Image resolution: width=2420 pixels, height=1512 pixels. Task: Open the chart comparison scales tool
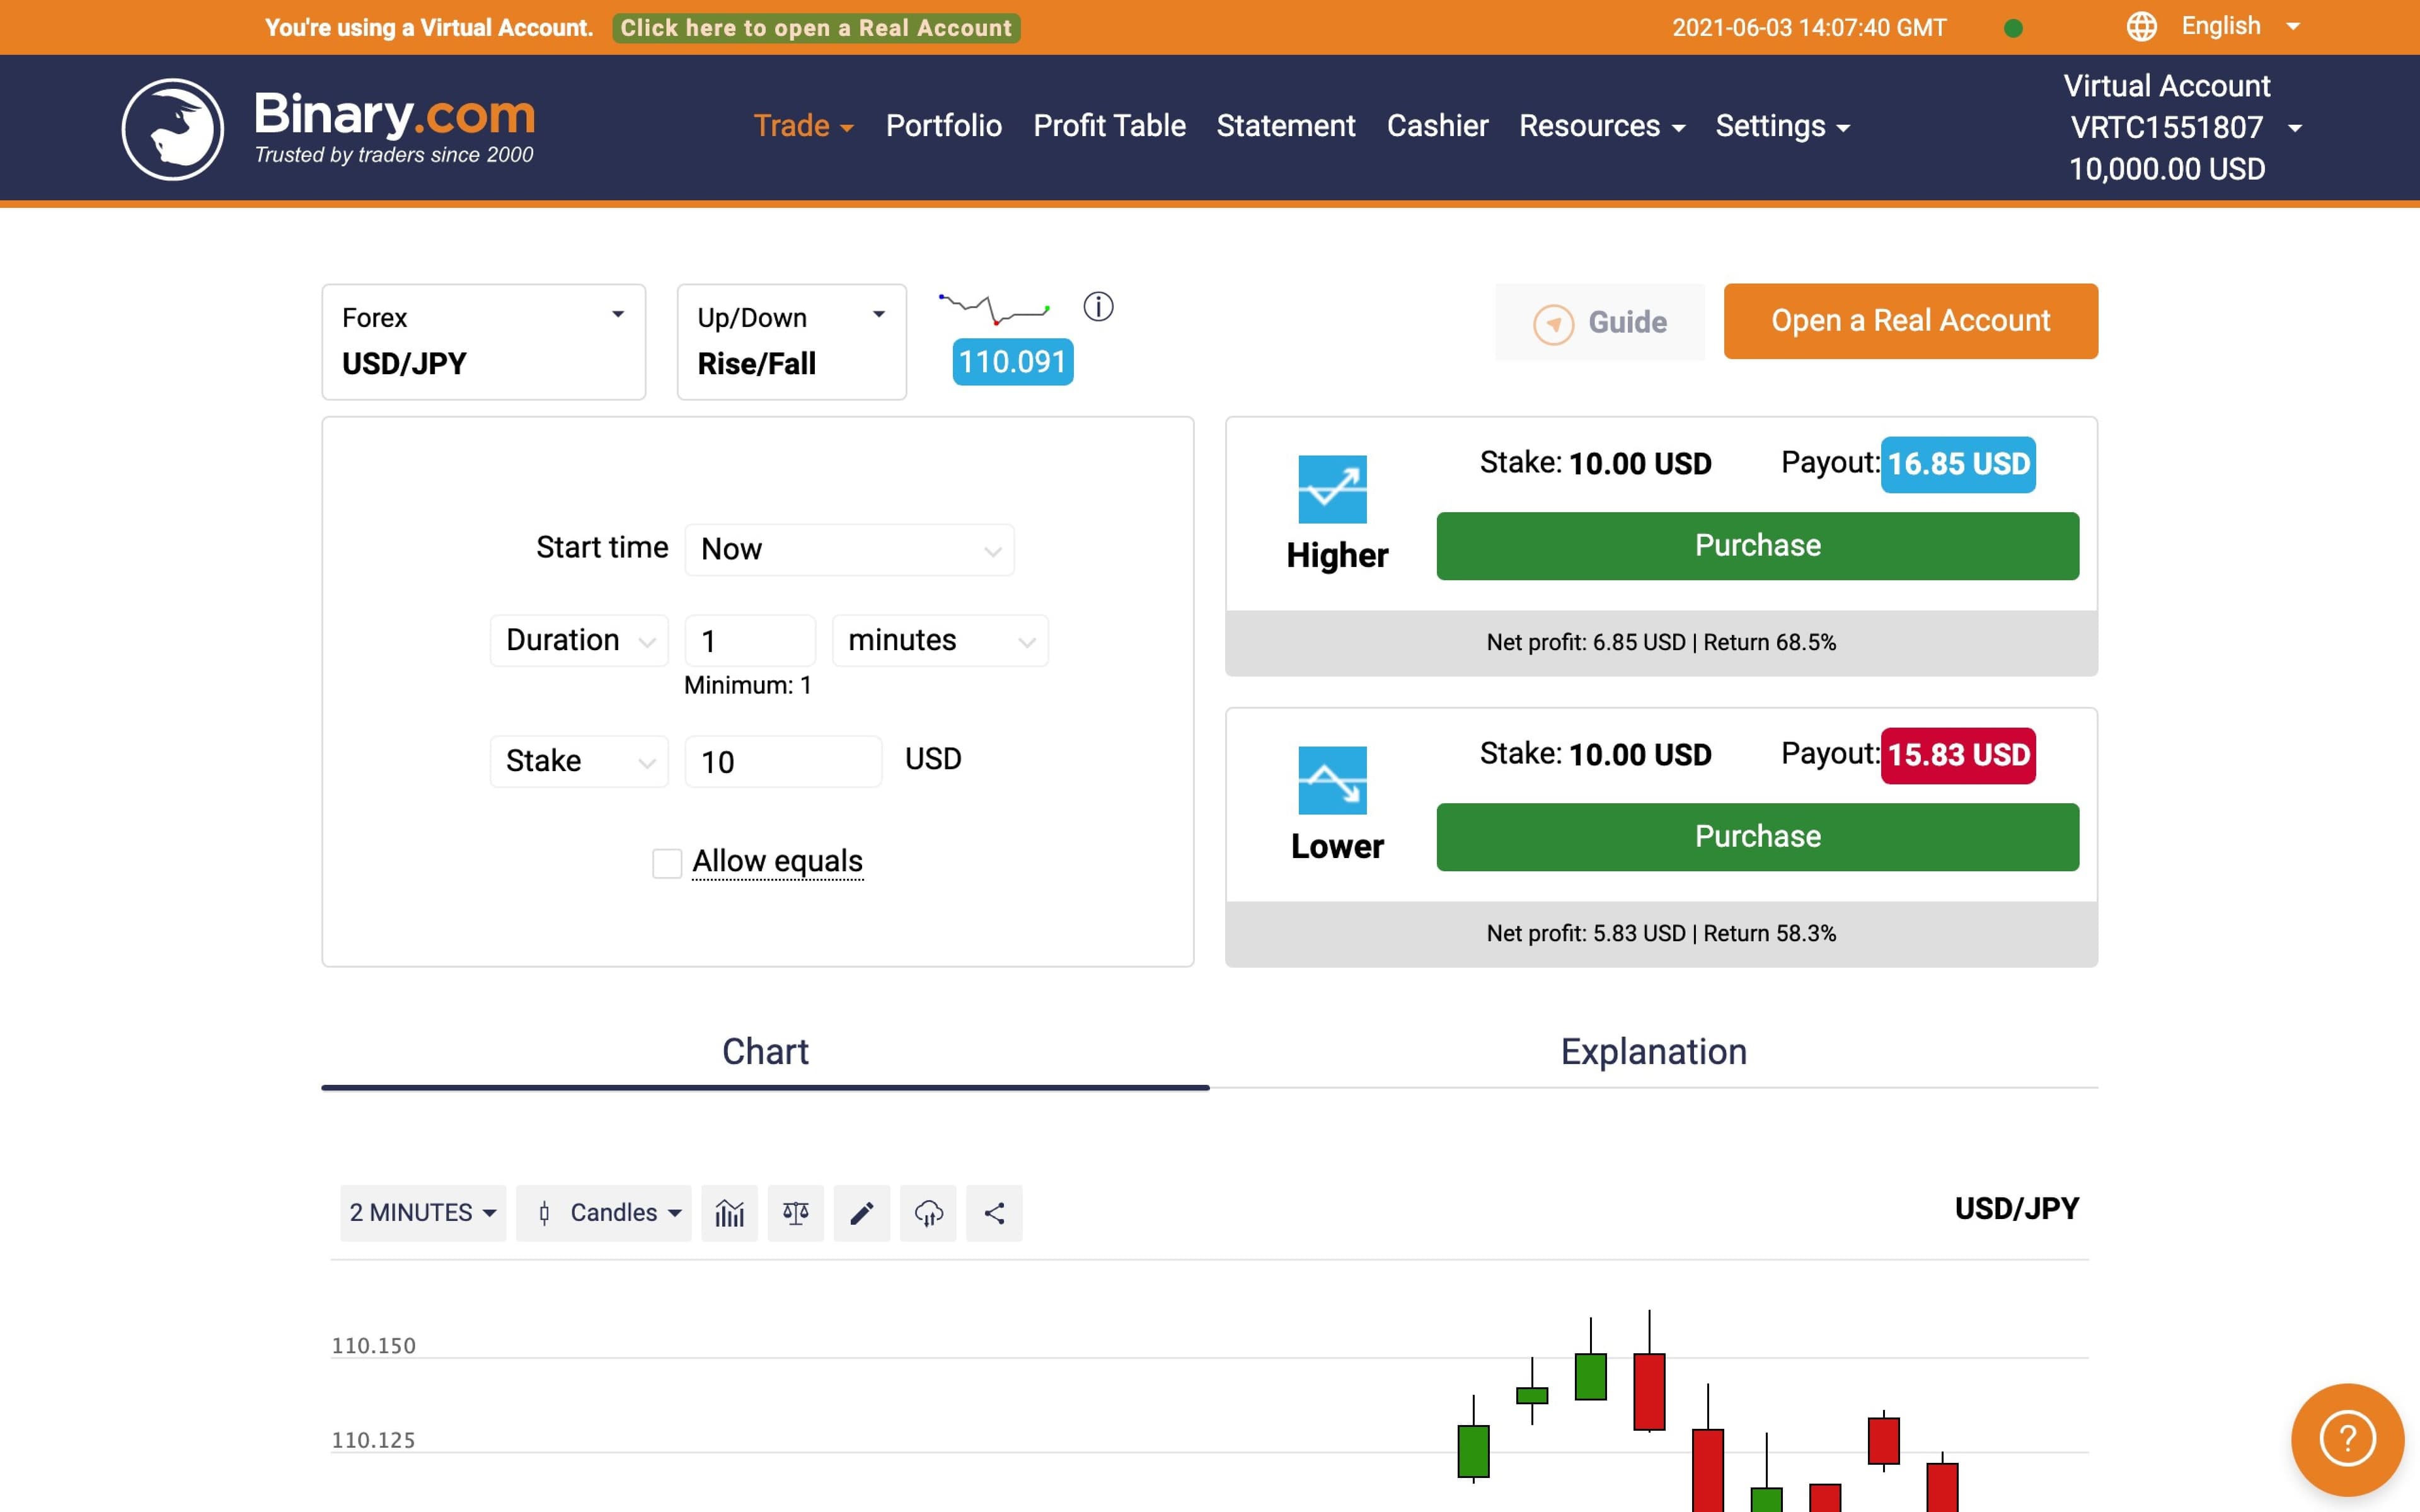(x=795, y=1212)
